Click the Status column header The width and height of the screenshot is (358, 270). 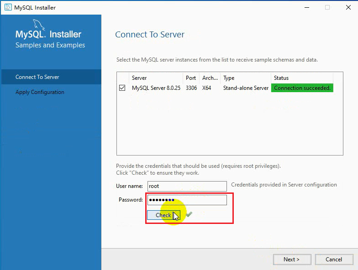point(302,78)
